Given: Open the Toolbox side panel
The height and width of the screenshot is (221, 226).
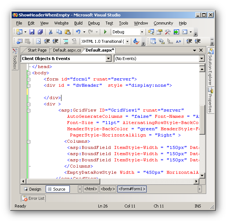Looking at the screenshot, I should (15, 59).
